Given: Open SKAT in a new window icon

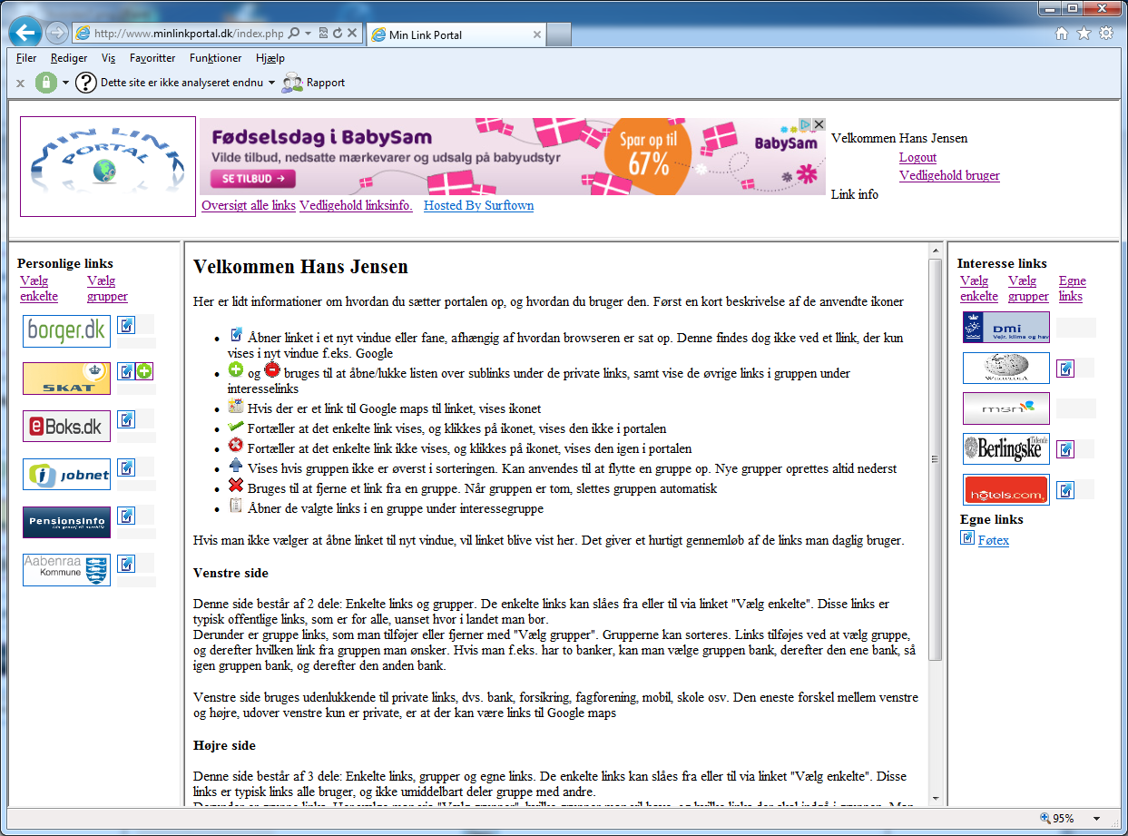Looking at the screenshot, I should click(x=126, y=371).
